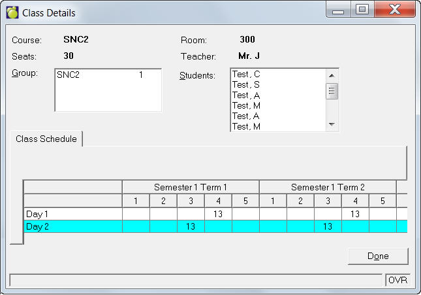Switch to the Class Schedule tab

click(x=46, y=139)
